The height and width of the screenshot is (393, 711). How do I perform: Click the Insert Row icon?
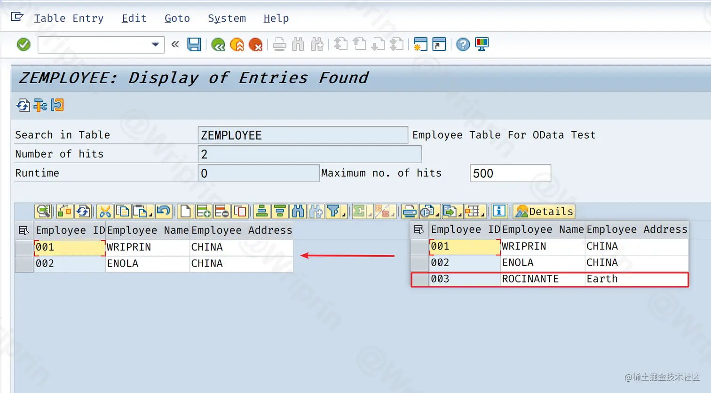(x=204, y=212)
